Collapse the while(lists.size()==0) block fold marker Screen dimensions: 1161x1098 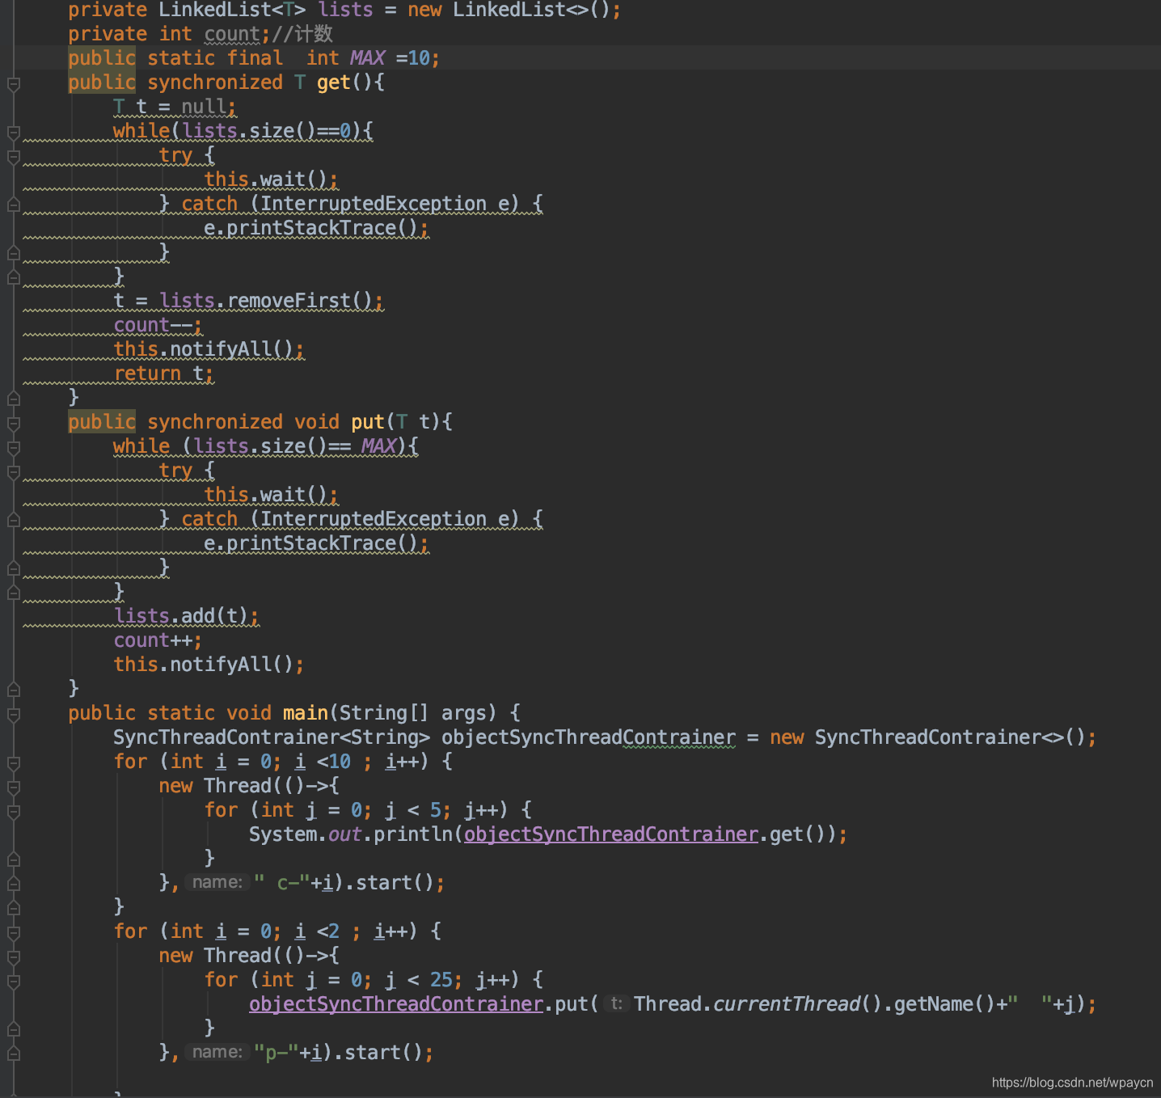click(x=14, y=132)
